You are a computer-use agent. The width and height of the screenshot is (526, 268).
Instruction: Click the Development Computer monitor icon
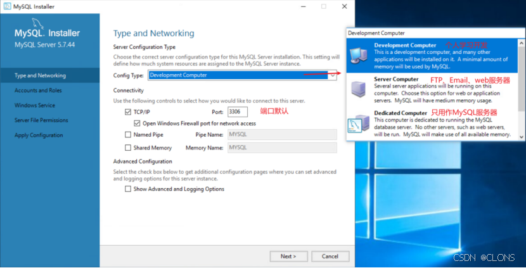[359, 56]
